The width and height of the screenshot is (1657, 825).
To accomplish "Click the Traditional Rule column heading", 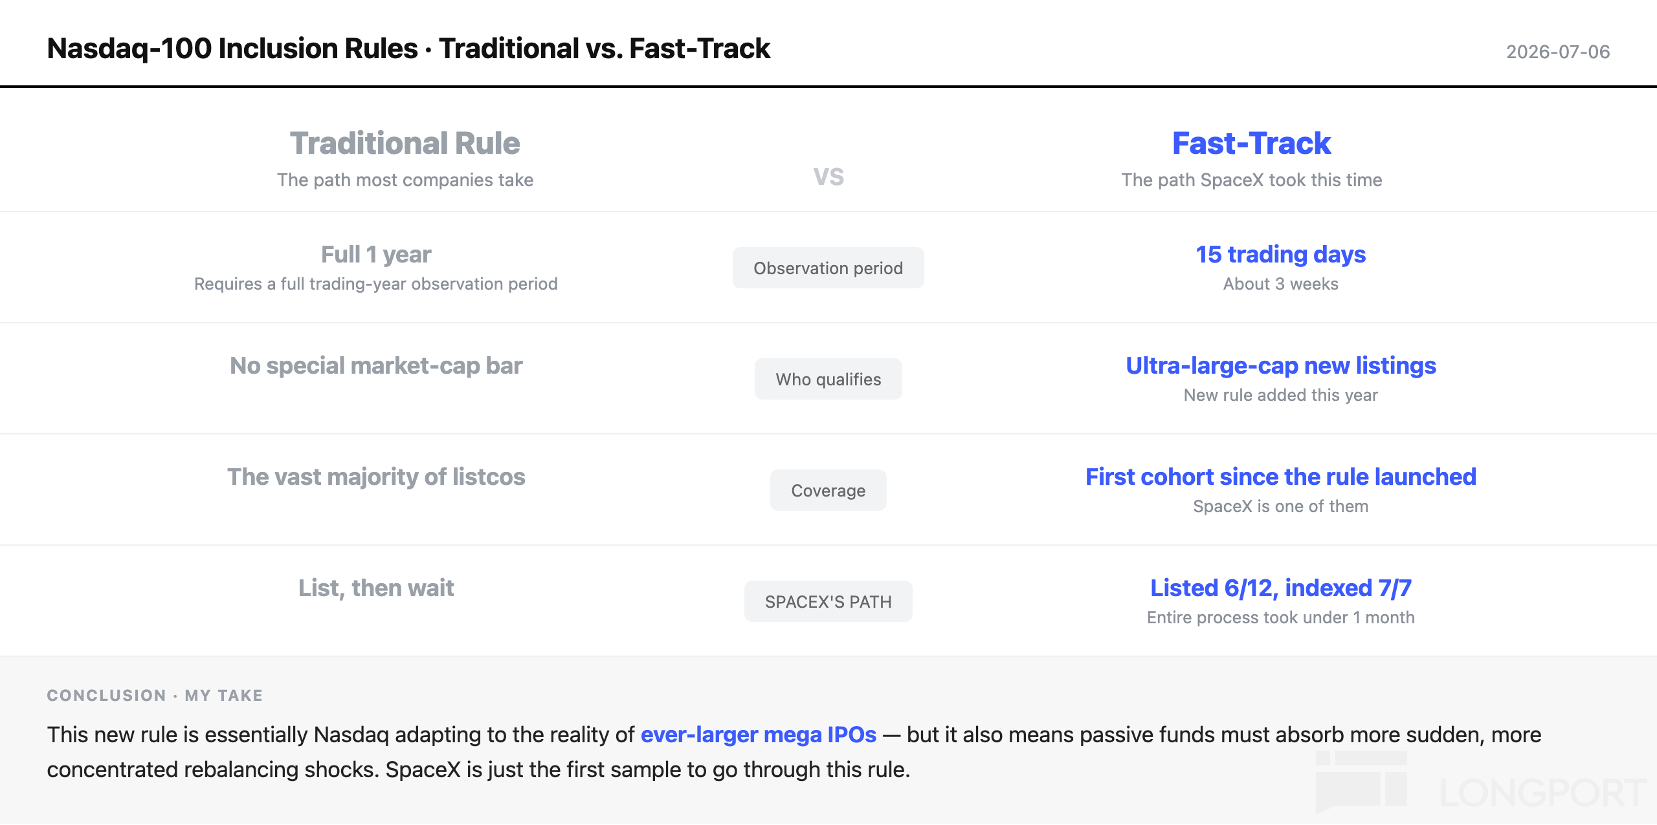I will pyautogui.click(x=405, y=143).
